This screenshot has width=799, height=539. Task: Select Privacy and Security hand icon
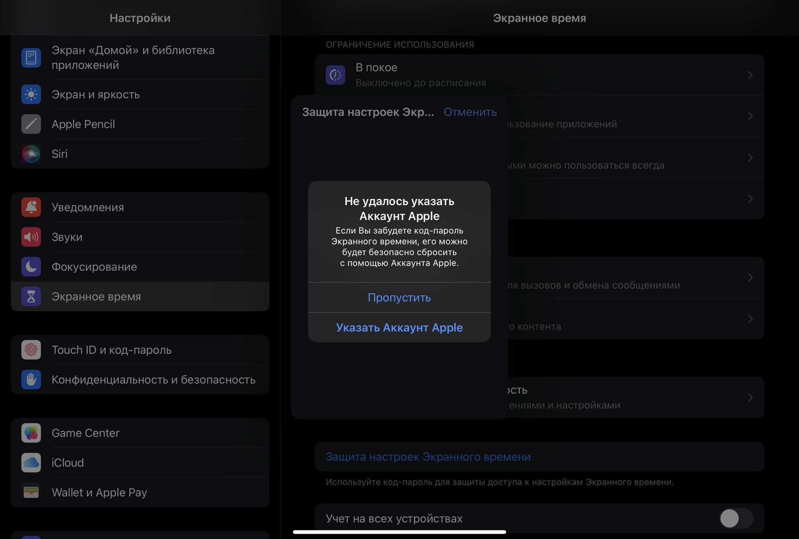tap(31, 379)
